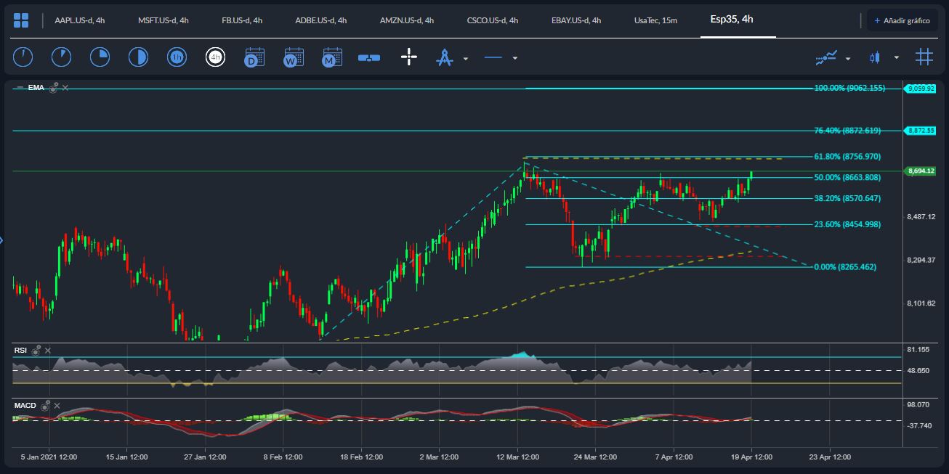Open RSI indicator settings gear

tap(36, 351)
